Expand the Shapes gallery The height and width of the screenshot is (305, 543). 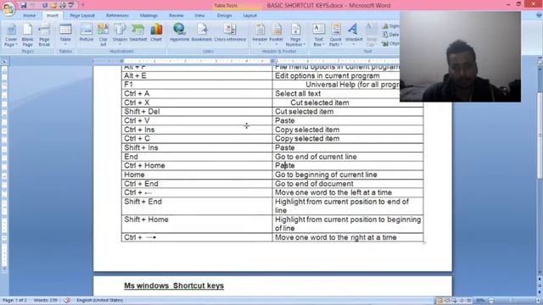(120, 35)
